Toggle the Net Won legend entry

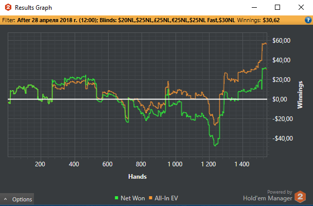click(130, 198)
